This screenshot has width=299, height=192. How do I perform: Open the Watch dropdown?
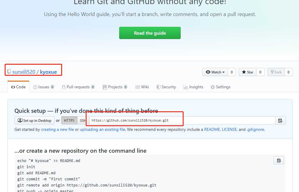pos(215,72)
